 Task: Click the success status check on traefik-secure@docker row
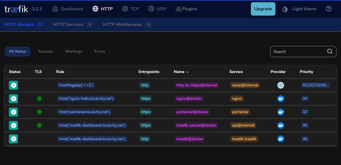click(13, 125)
